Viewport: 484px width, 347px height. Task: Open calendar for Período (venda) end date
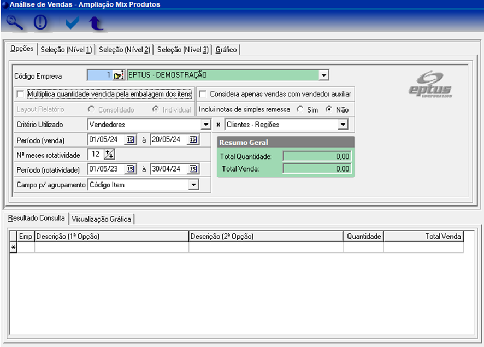click(x=193, y=140)
